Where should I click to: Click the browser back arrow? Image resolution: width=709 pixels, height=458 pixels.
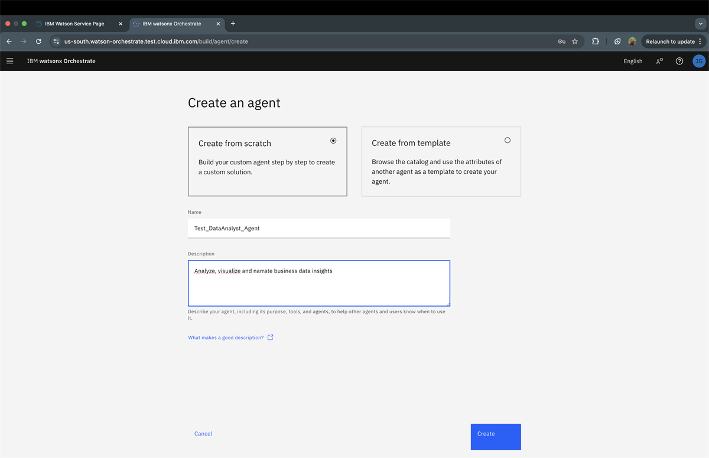(9, 41)
